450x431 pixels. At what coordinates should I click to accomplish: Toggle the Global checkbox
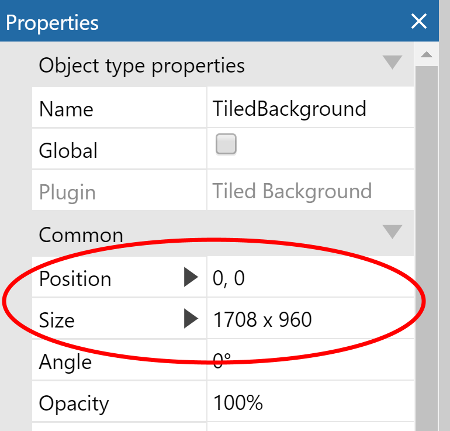(x=226, y=144)
